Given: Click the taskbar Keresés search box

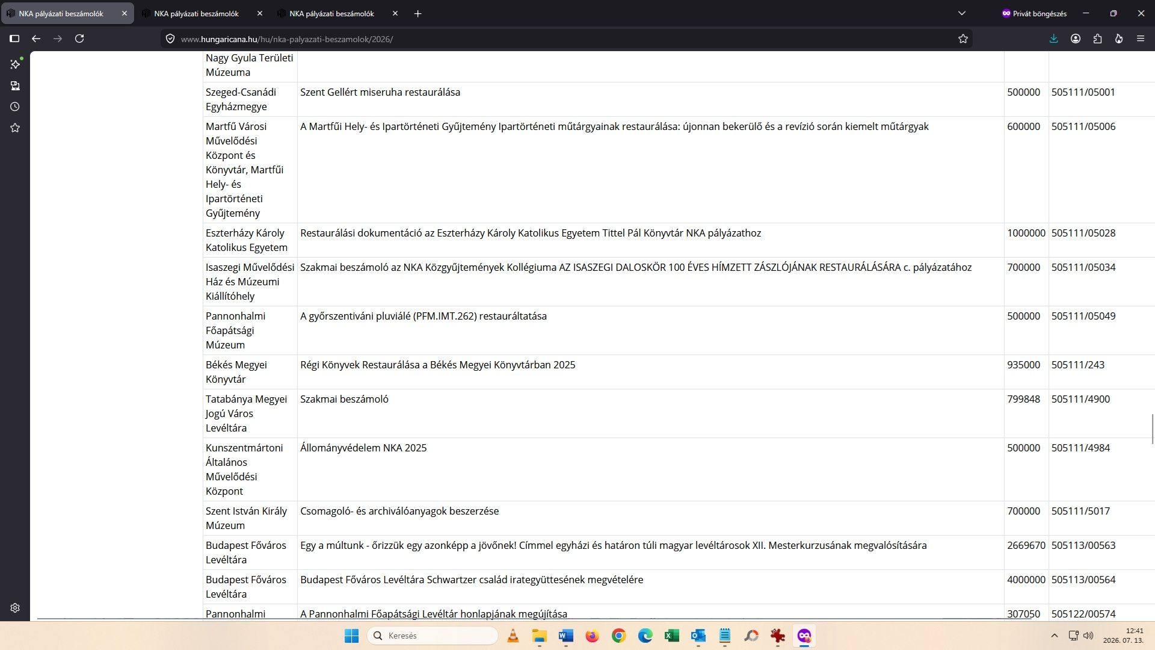Looking at the screenshot, I should (433, 636).
